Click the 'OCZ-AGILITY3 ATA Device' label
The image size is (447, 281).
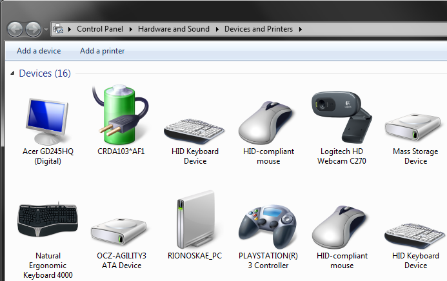click(x=121, y=260)
